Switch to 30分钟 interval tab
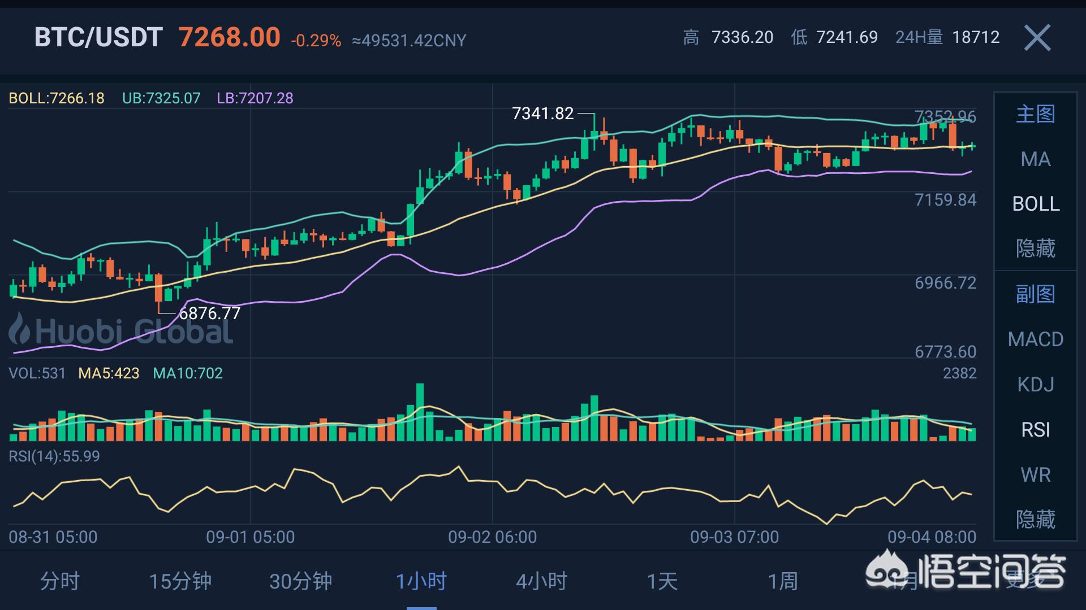The image size is (1086, 610). (x=301, y=581)
